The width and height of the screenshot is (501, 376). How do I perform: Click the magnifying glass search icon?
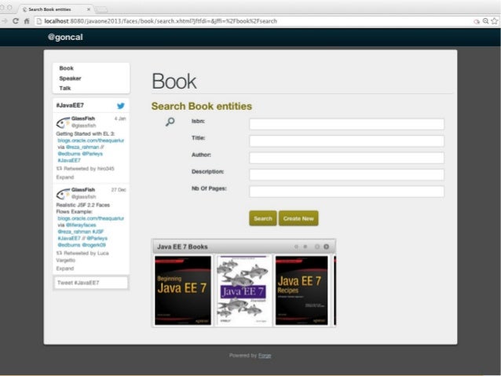pos(170,122)
